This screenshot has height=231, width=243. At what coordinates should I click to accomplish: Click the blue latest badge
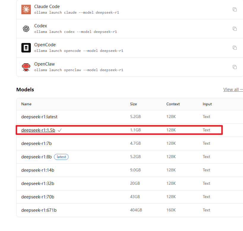(61, 157)
